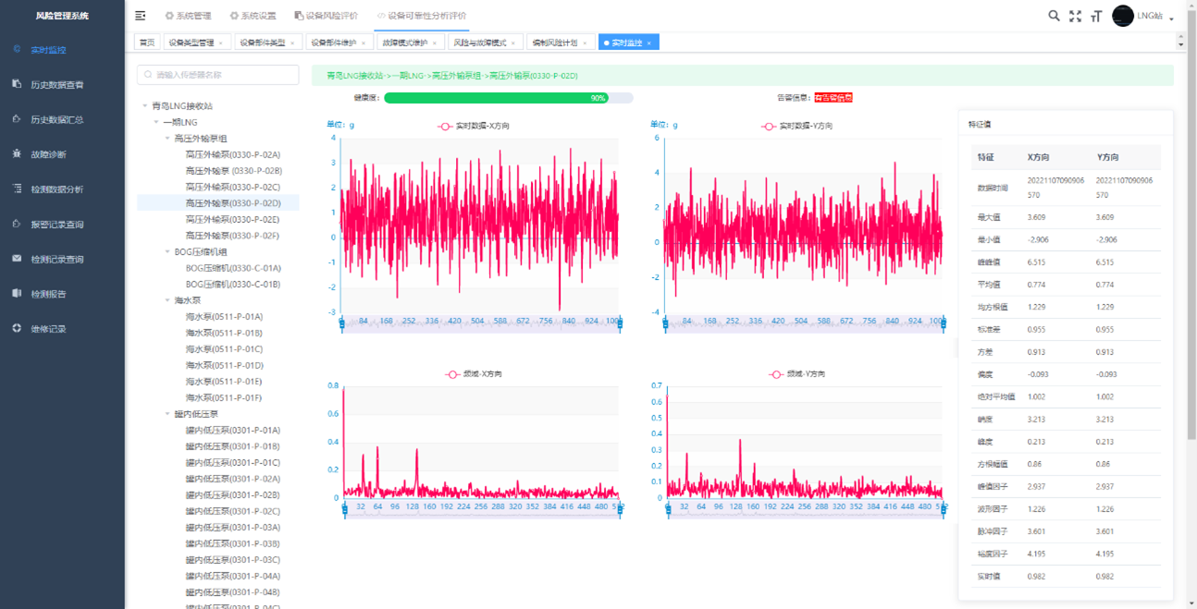Click the red 有告警信息 alarm label
The image size is (1197, 609).
pos(833,98)
